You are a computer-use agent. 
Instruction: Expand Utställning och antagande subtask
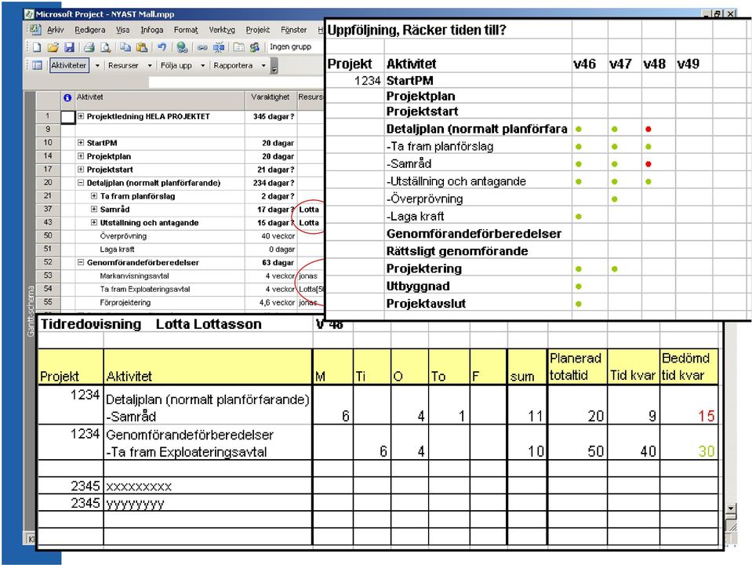pos(94,223)
